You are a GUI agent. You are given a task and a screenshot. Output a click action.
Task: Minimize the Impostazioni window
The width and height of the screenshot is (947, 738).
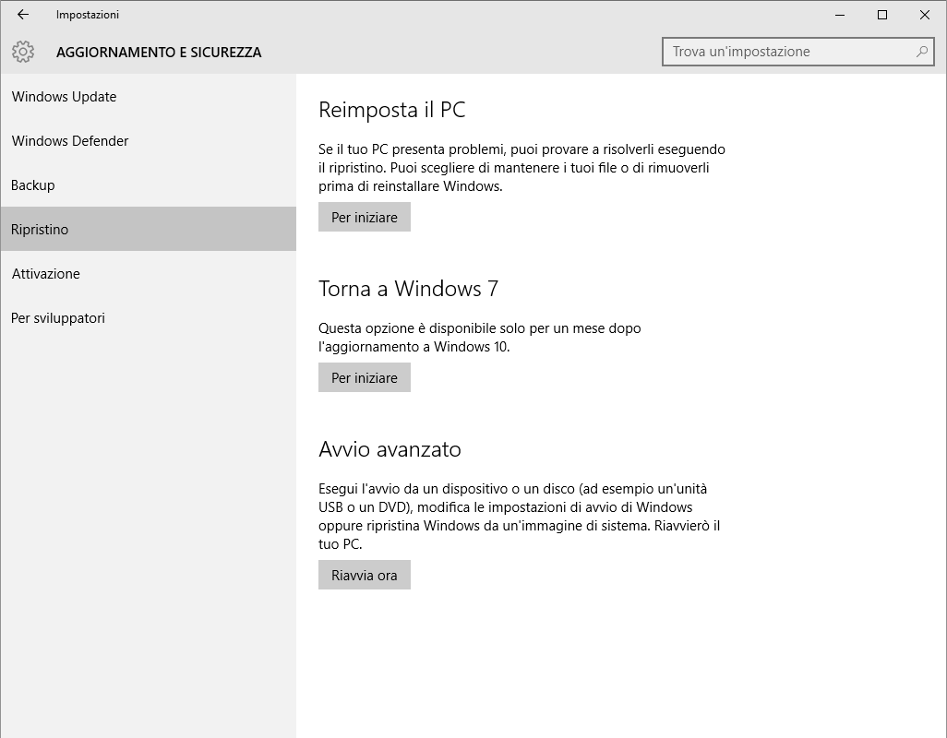[840, 15]
